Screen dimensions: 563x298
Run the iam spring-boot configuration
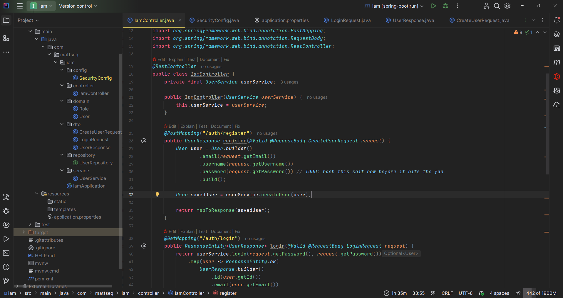pos(433,6)
